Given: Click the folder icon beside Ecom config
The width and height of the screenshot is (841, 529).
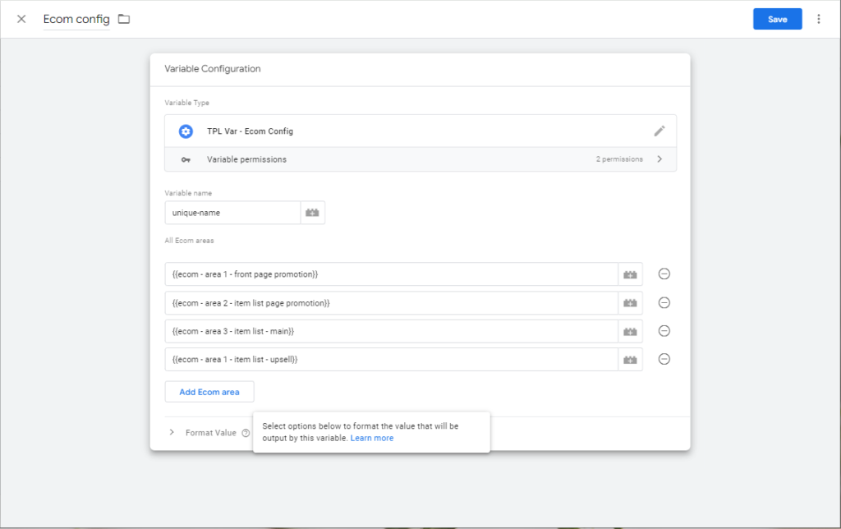Looking at the screenshot, I should pyautogui.click(x=124, y=19).
